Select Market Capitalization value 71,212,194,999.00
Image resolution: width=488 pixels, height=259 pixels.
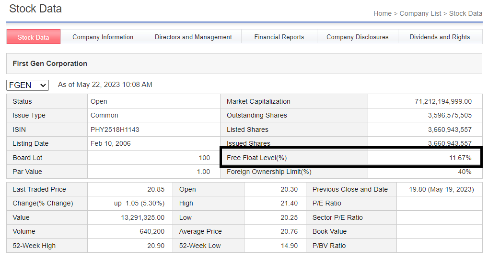click(x=443, y=101)
